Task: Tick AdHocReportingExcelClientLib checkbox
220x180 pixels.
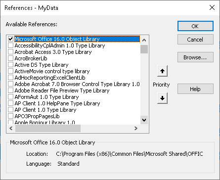Action: 10,78
